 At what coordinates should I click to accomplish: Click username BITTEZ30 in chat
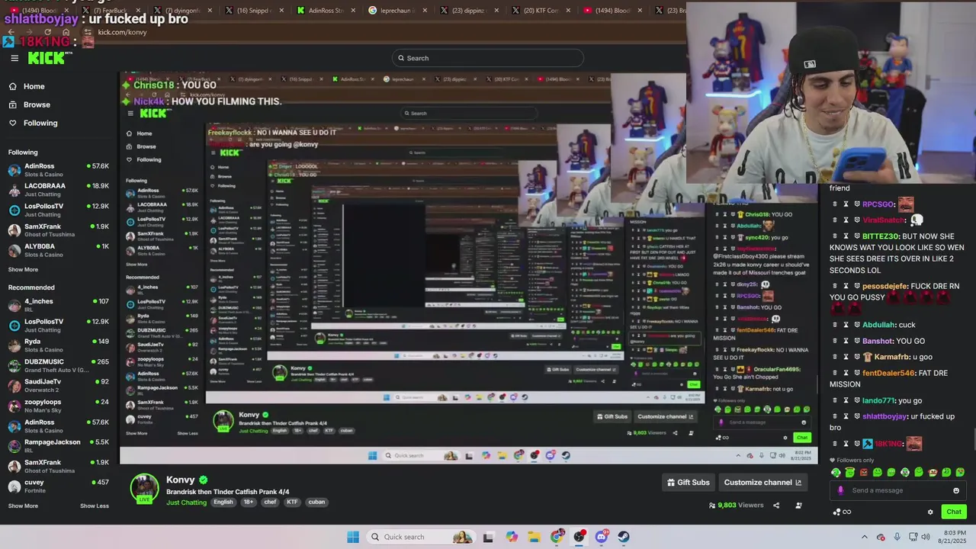[x=881, y=236]
